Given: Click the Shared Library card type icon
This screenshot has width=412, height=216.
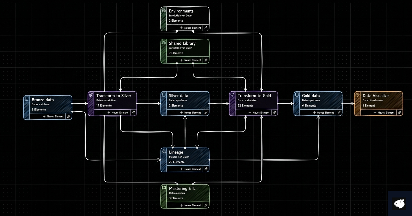Looking at the screenshot, I should tap(164, 43).
